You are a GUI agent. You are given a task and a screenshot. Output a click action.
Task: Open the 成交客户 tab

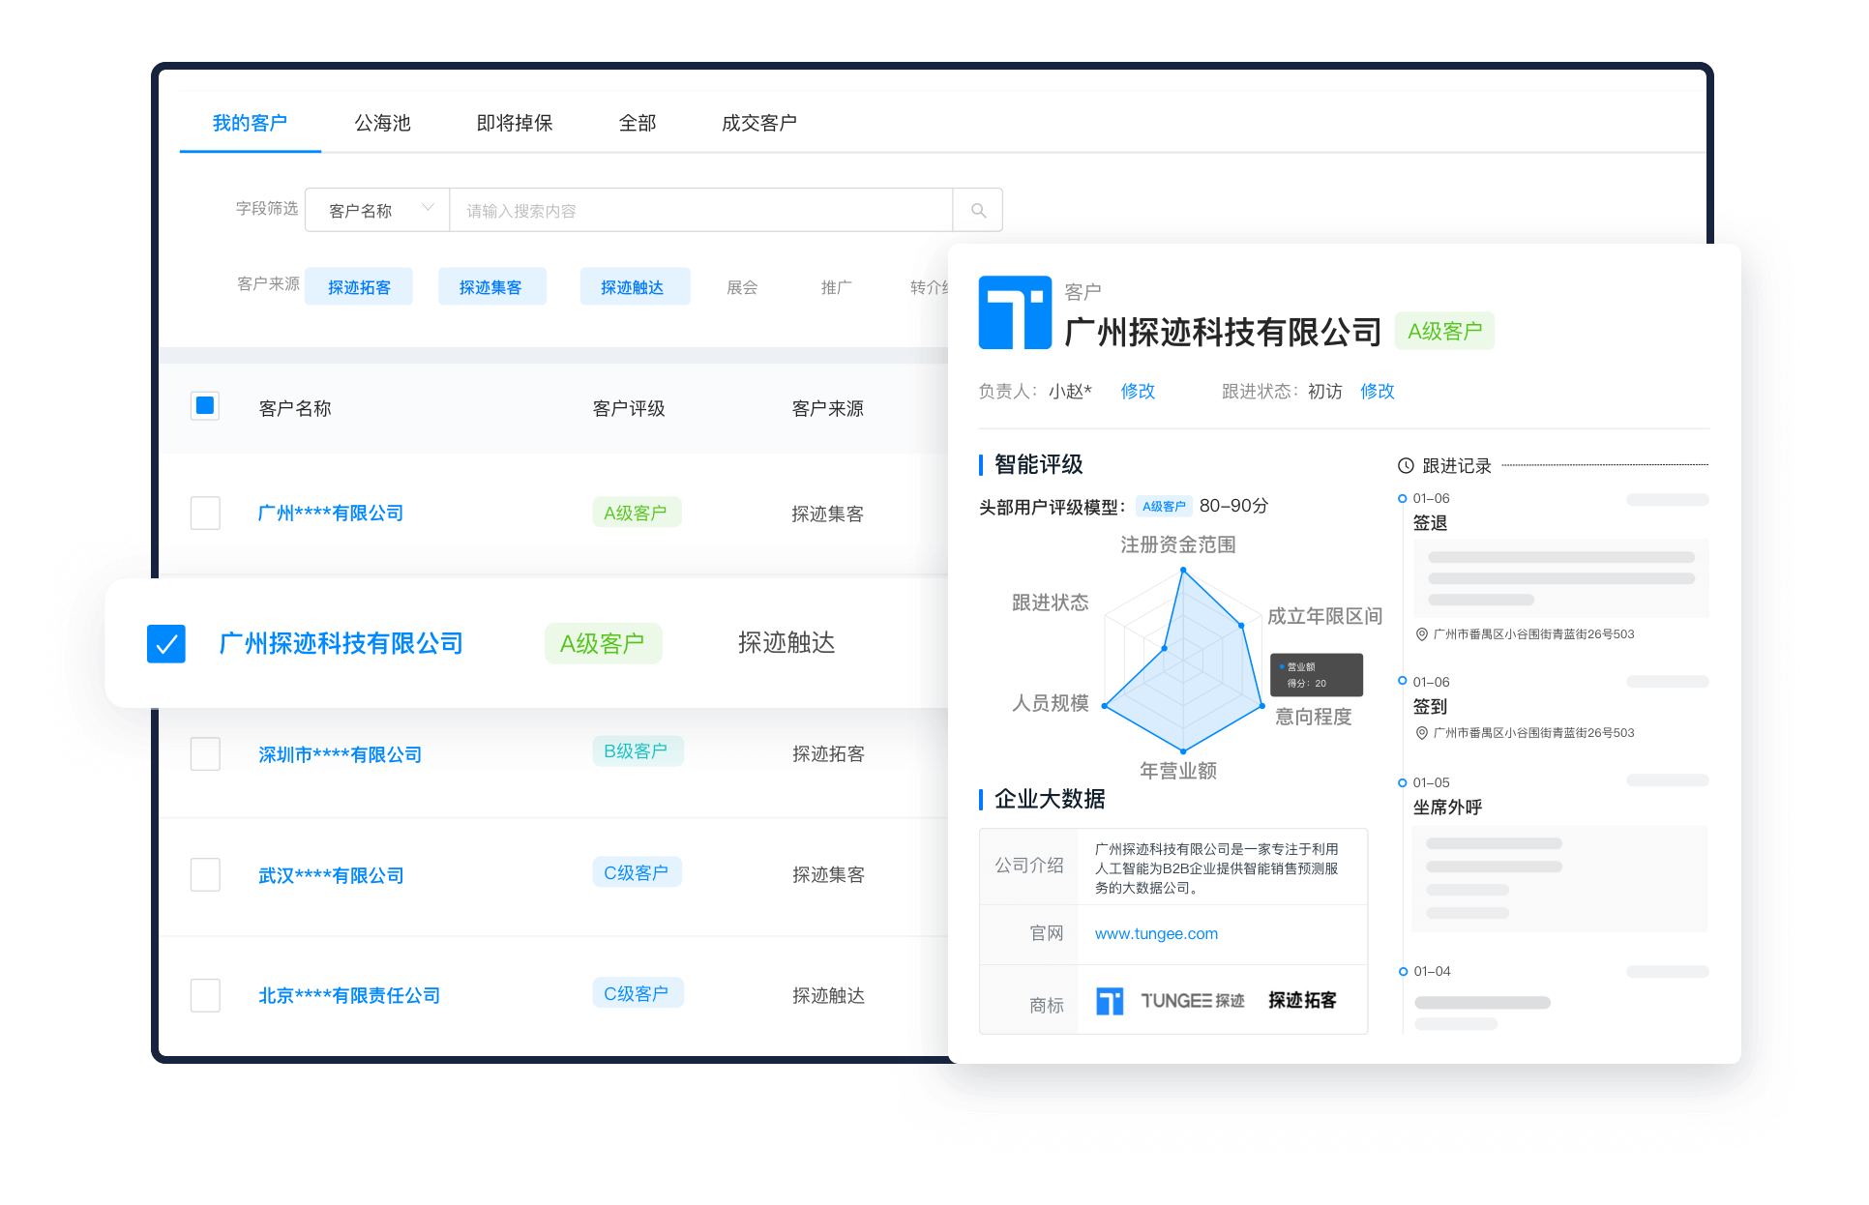758,123
